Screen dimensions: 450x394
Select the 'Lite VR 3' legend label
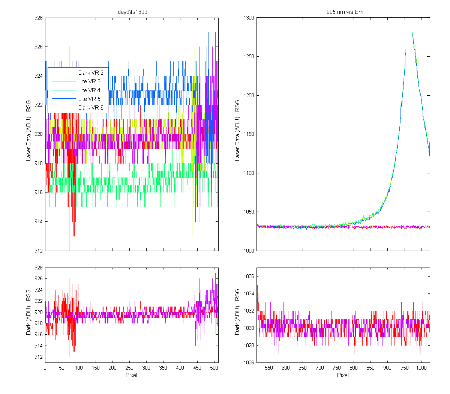[x=89, y=81]
